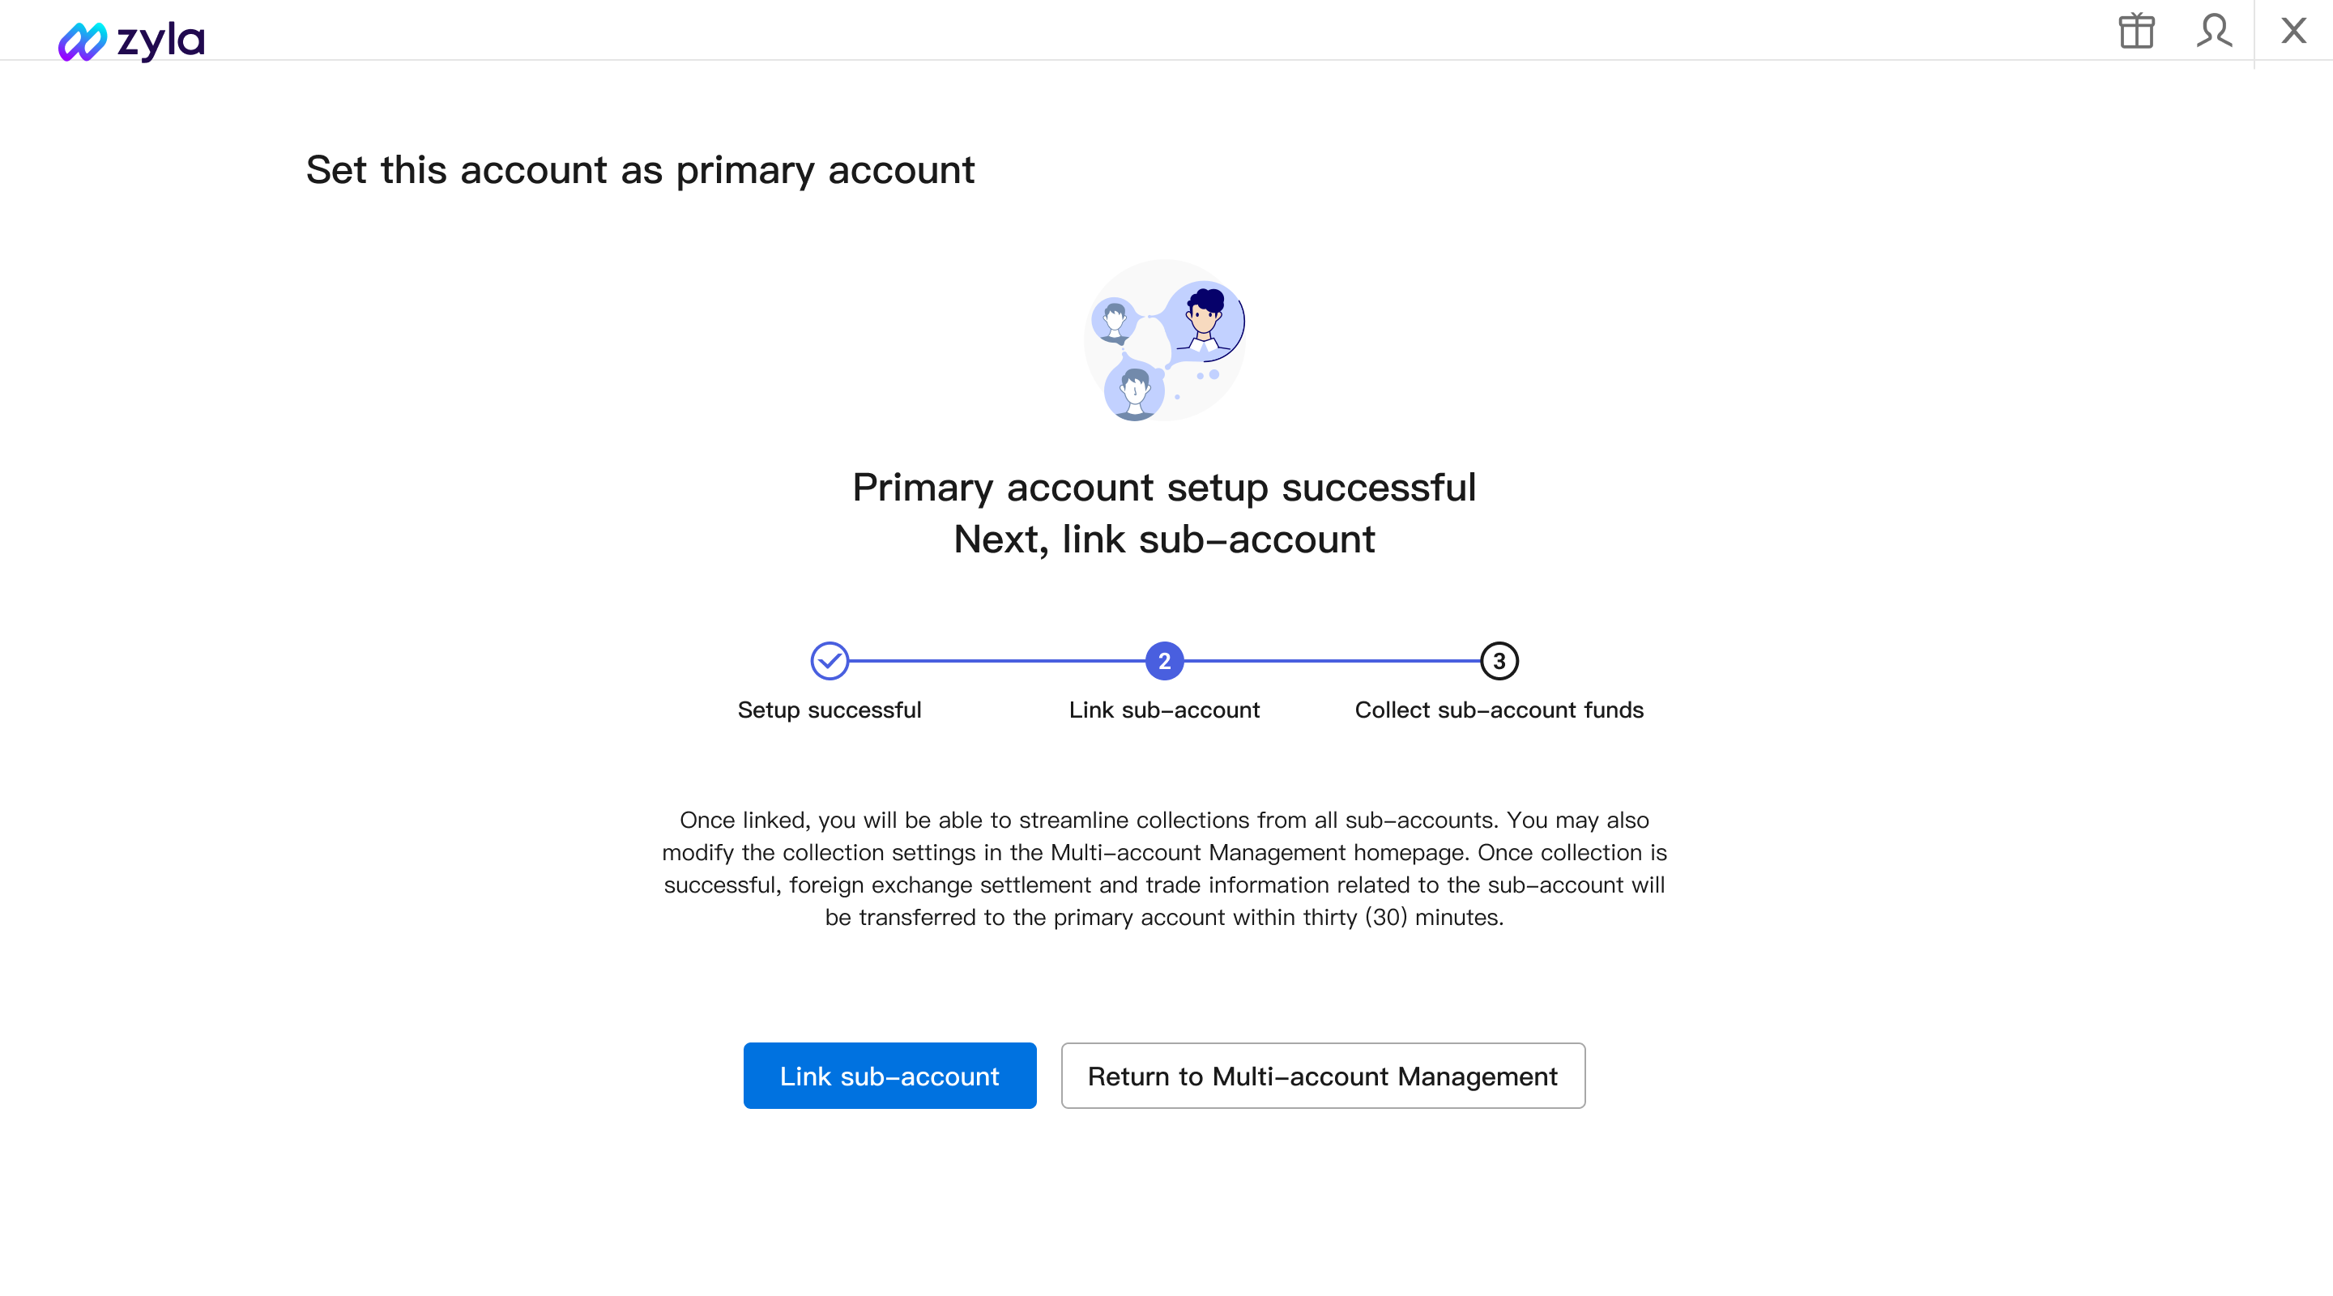Select the completed checkmark step circle
Image resolution: width=2333 pixels, height=1296 pixels.
coord(830,661)
